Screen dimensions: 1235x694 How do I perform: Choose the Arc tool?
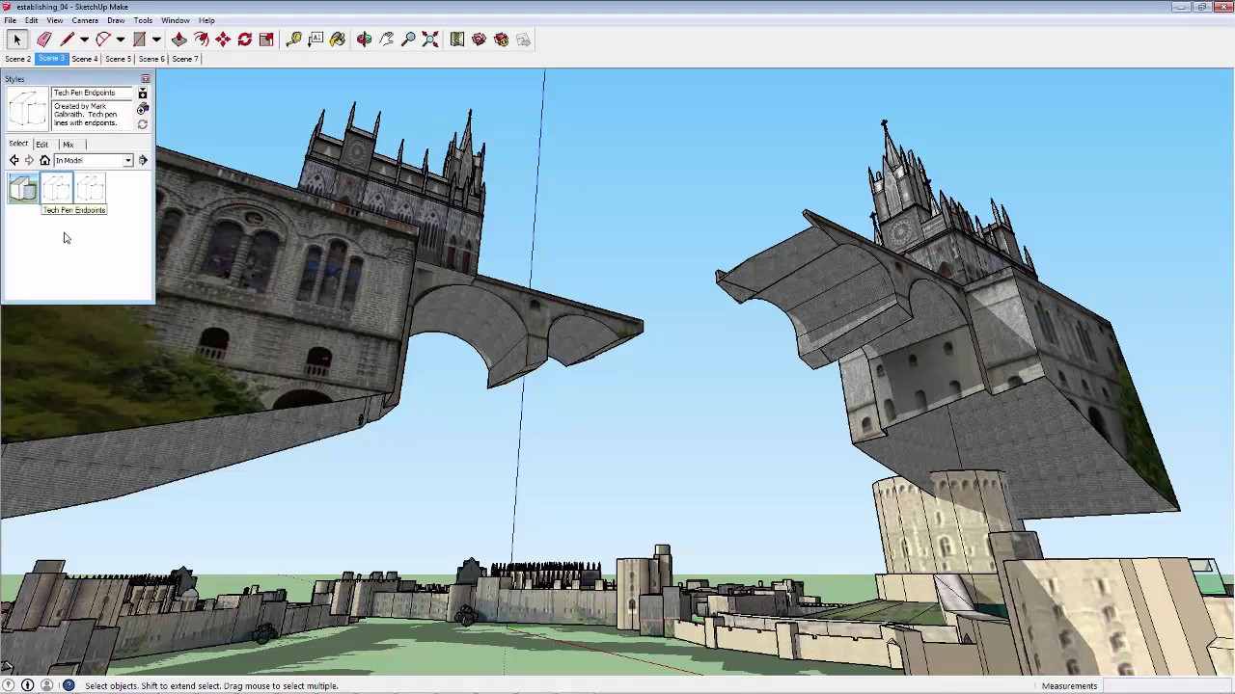click(102, 40)
